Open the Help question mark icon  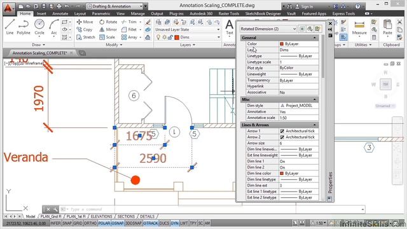click(x=357, y=6)
